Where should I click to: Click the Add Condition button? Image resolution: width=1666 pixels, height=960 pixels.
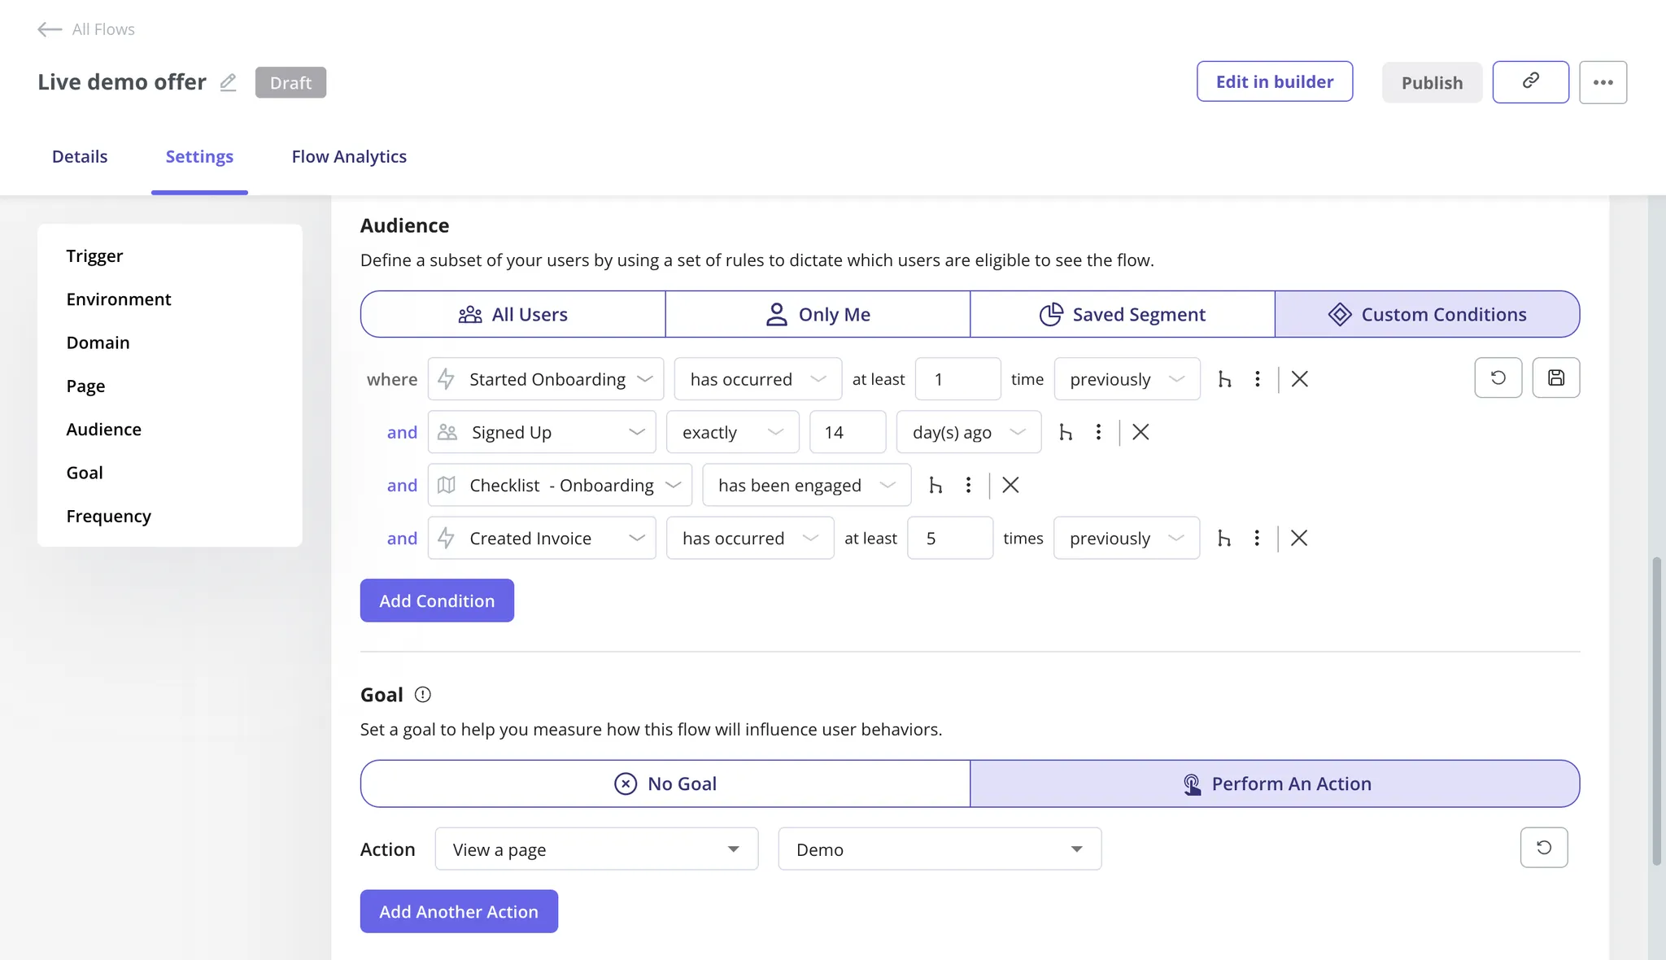click(x=437, y=600)
